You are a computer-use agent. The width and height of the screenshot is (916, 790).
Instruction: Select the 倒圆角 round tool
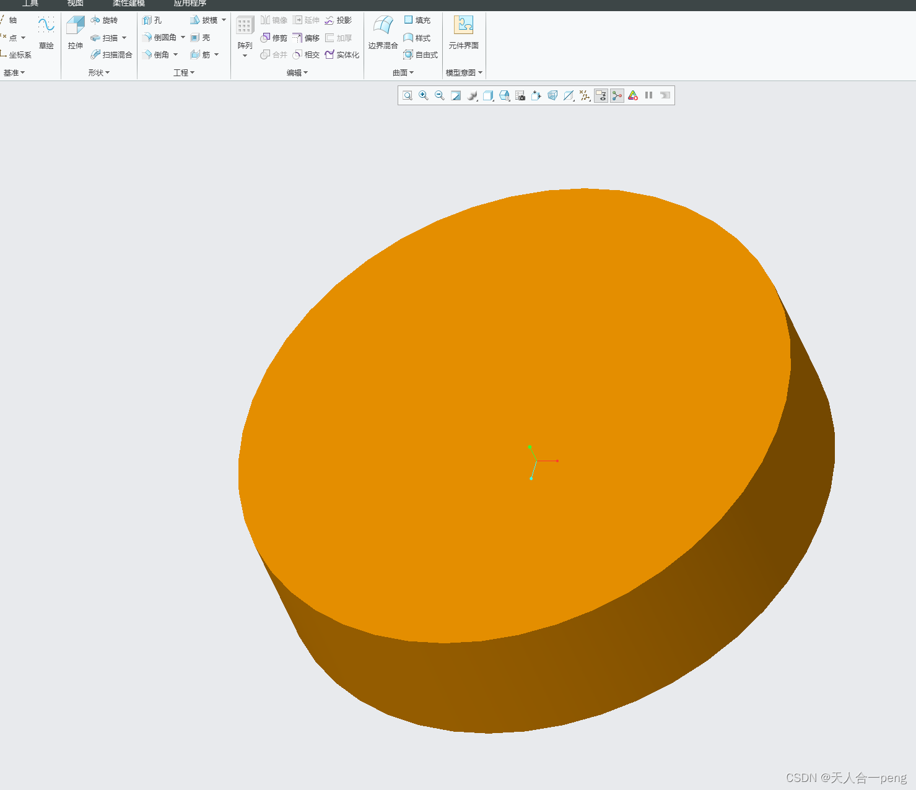(159, 38)
